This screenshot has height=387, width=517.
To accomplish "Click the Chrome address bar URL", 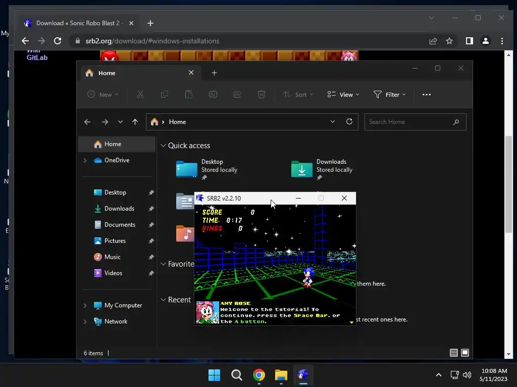I will pos(152,41).
